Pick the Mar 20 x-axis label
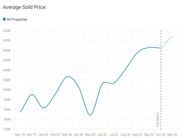Image resolution: width=185 pixels, height=138 pixels. point(67,135)
